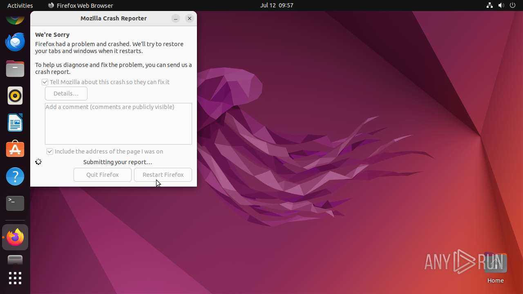Click the network status icon in top bar

pos(489,5)
